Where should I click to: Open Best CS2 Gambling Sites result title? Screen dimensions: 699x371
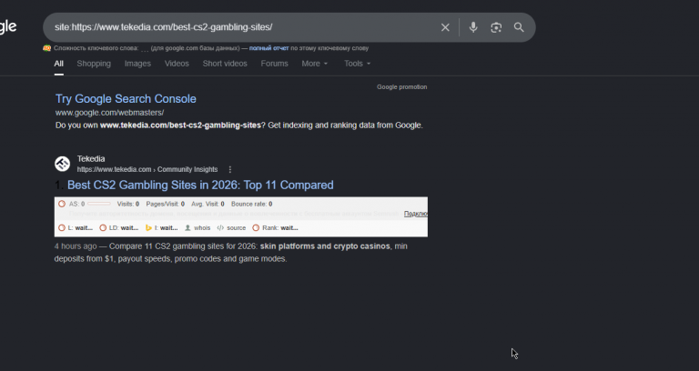point(200,185)
